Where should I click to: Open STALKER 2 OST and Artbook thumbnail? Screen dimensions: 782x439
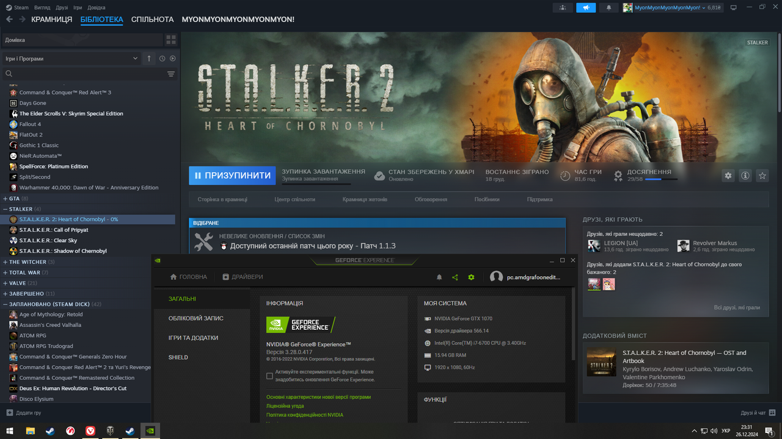point(602,363)
